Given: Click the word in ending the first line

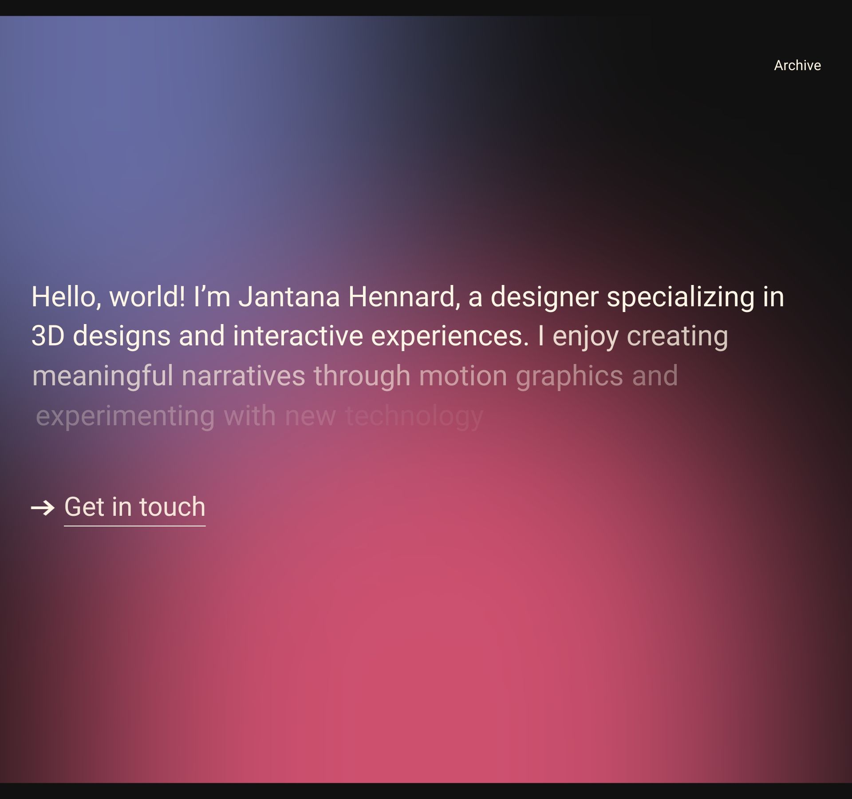Looking at the screenshot, I should pyautogui.click(x=773, y=297).
